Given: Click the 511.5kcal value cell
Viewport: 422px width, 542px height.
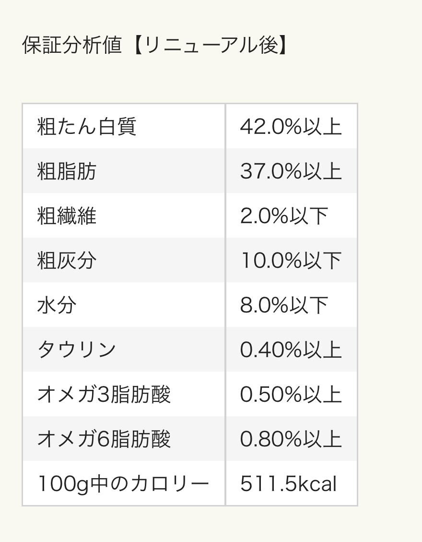Looking at the screenshot, I should [289, 484].
